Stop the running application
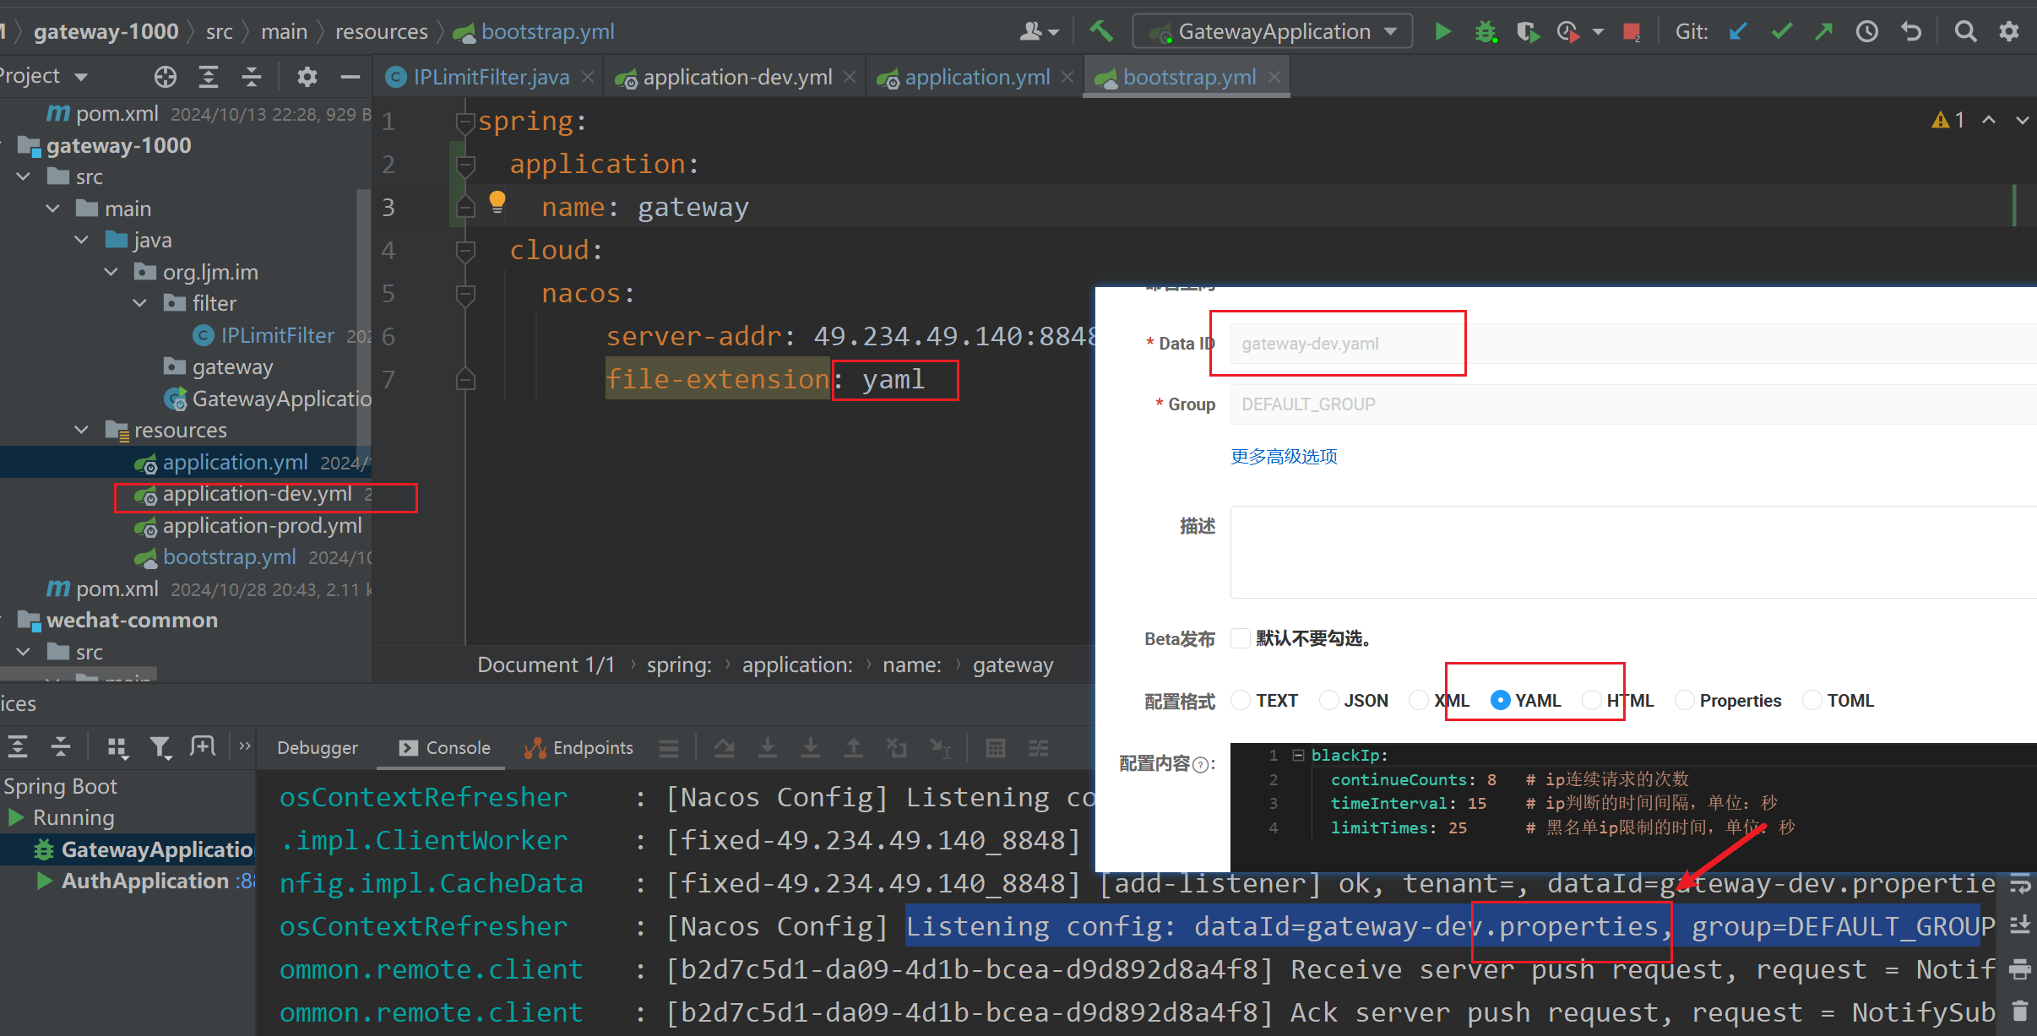Image resolution: width=2037 pixels, height=1036 pixels. pos(1631,32)
